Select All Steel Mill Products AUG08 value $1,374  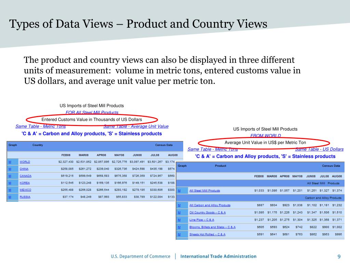[337, 190]
